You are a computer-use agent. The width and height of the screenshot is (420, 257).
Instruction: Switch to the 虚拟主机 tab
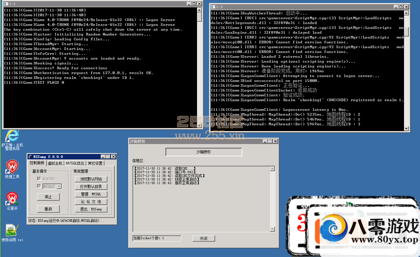[x=55, y=163]
